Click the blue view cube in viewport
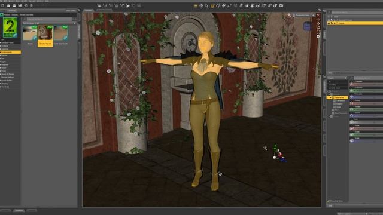This screenshot has width=383, height=215. point(307,26)
